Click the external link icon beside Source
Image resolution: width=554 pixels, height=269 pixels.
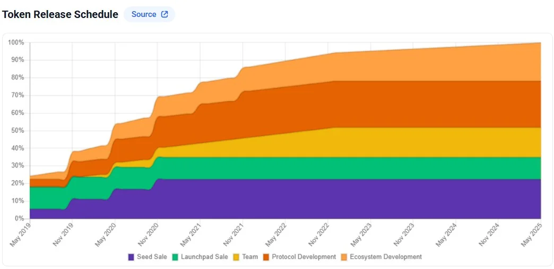[x=165, y=14]
